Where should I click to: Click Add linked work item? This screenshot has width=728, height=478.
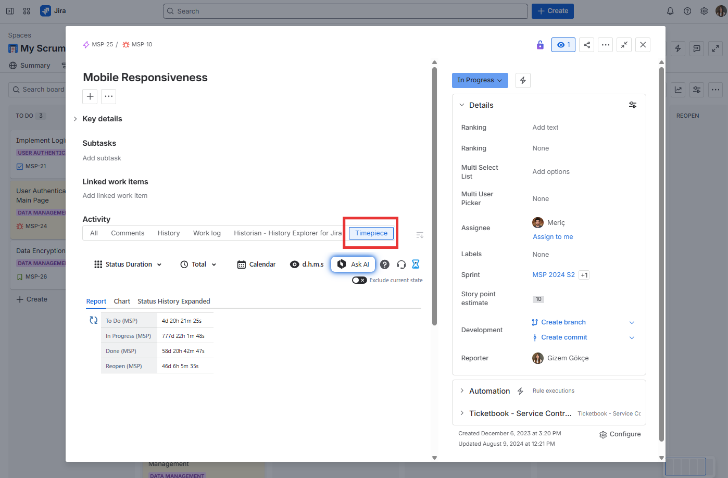[115, 196]
